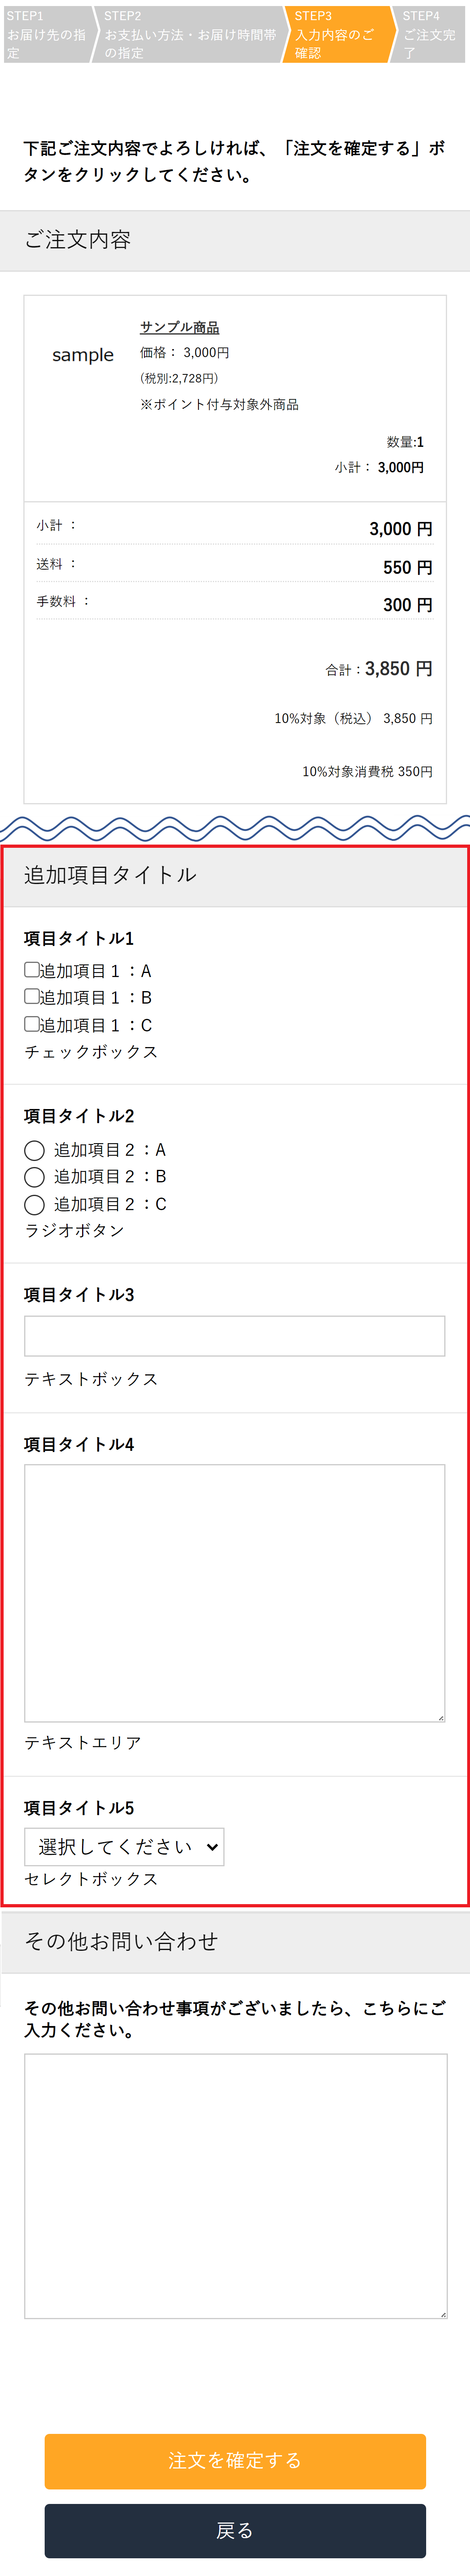Open the サンプル商品 product link
470x2576 pixels.
[x=179, y=327]
